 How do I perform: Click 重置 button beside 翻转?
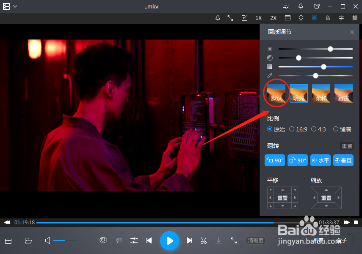pyautogui.click(x=347, y=146)
